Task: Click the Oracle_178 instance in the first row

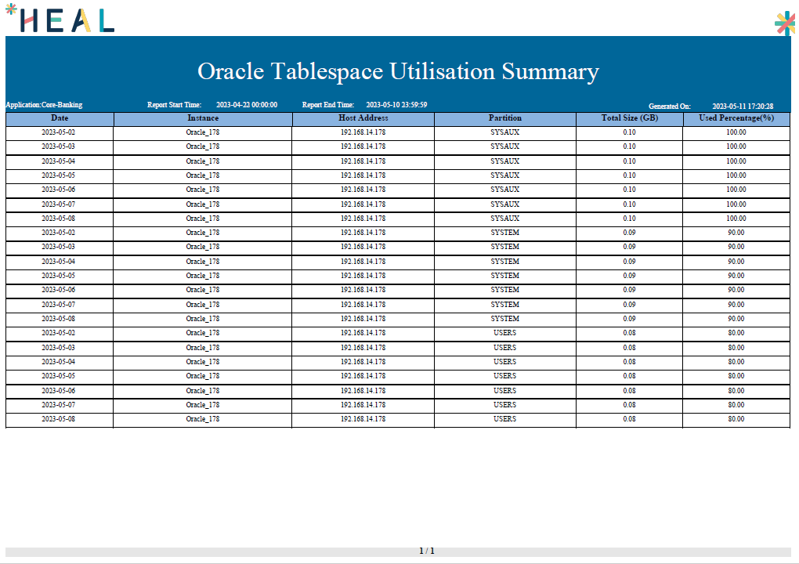Action: pyautogui.click(x=202, y=132)
